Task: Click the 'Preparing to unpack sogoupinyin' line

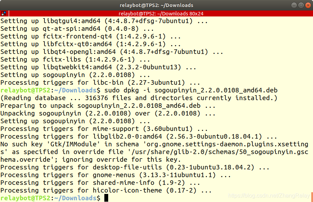Action: [x=108, y=106]
